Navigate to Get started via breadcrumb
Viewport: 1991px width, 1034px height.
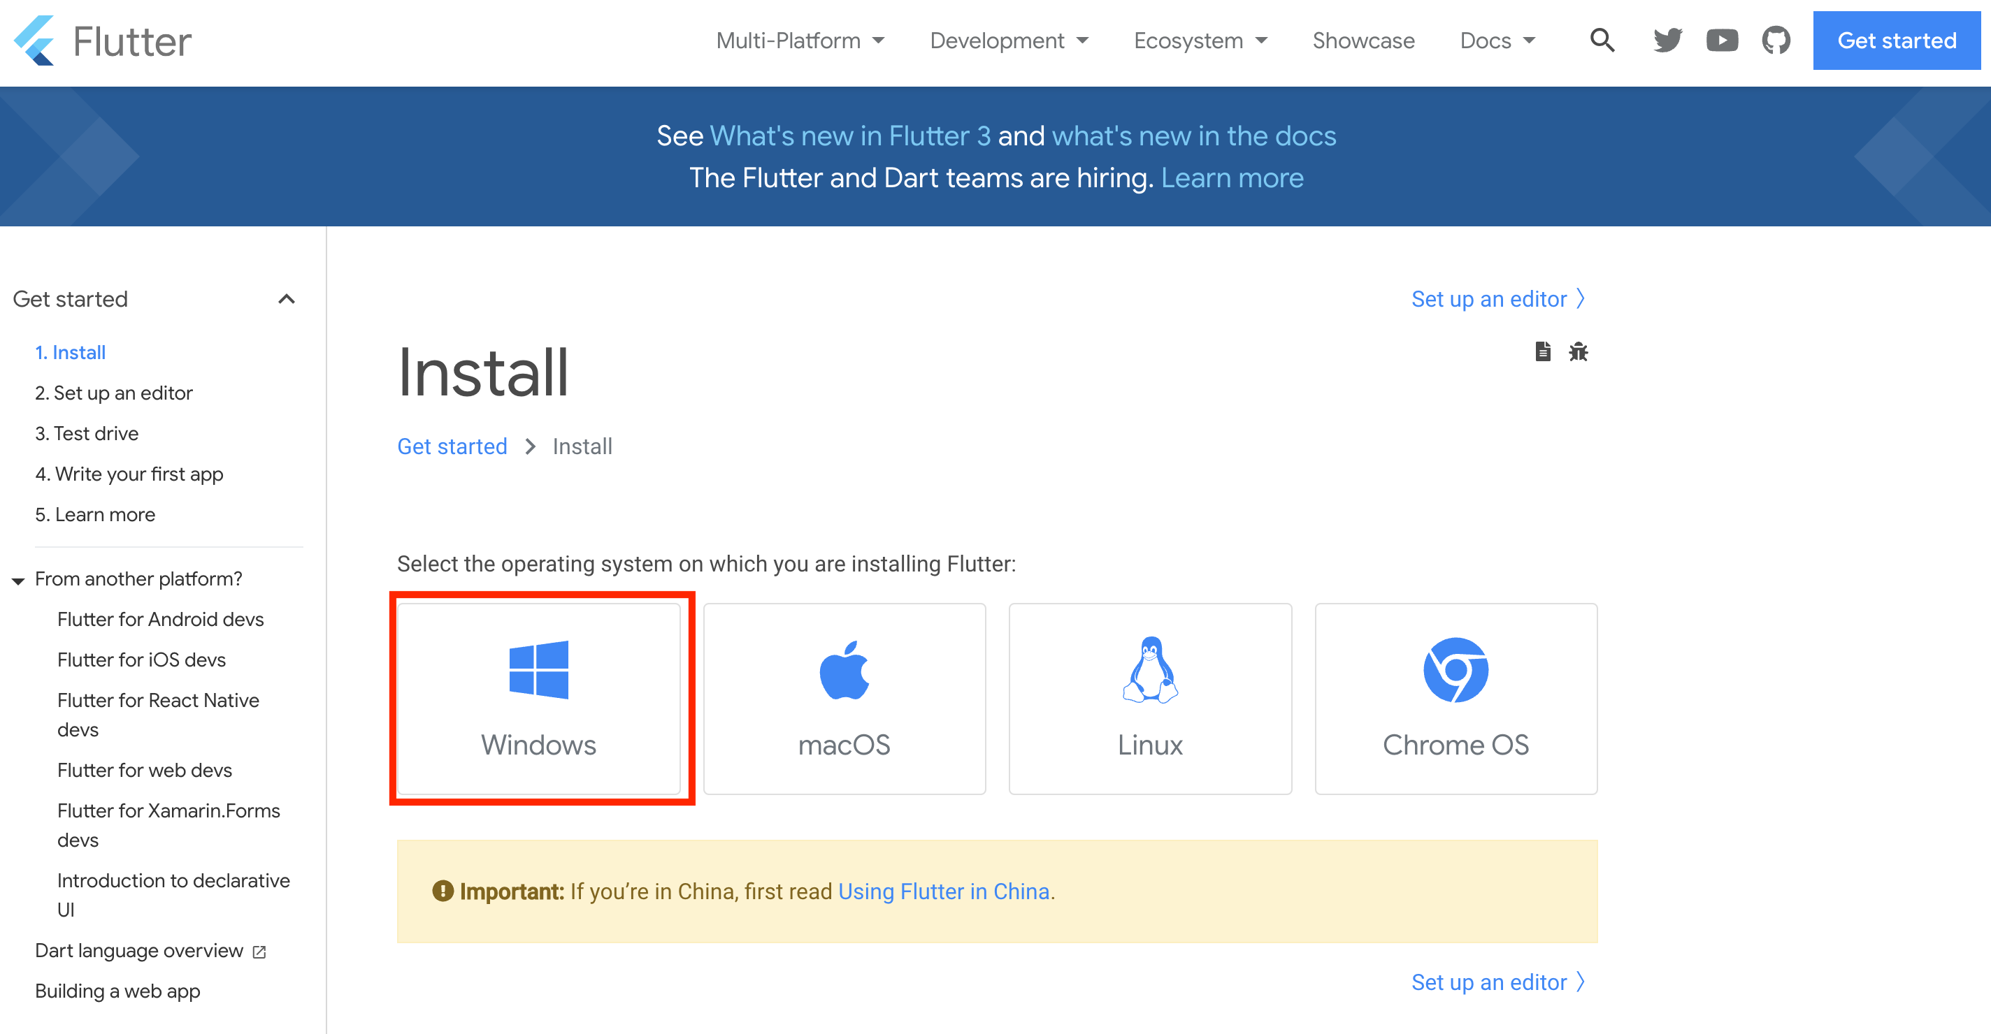(452, 446)
